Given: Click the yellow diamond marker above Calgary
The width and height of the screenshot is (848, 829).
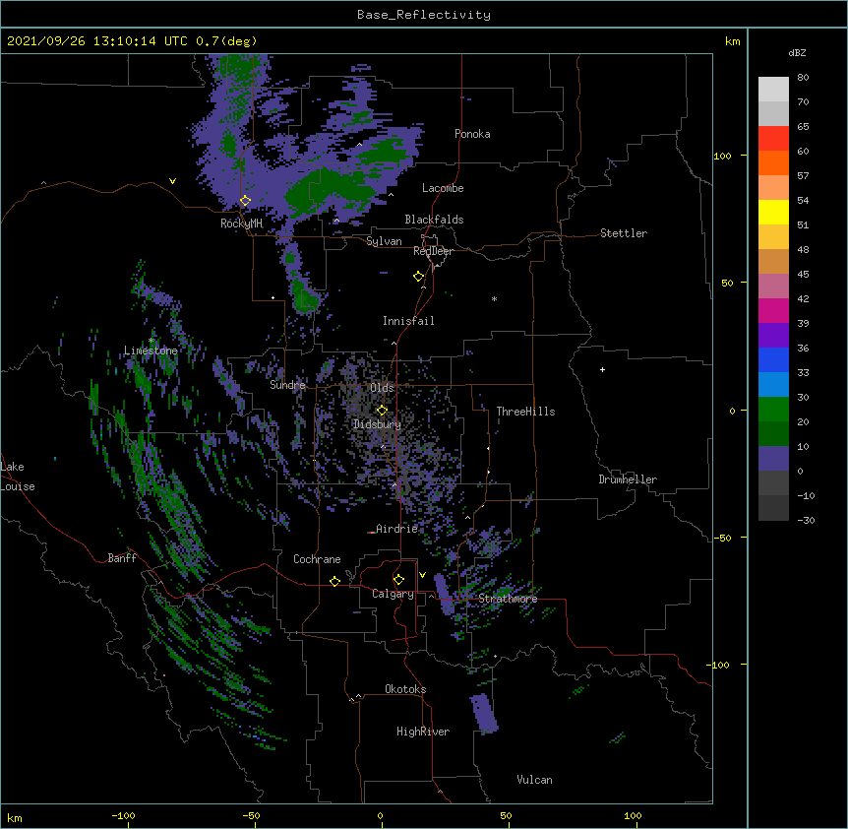Looking at the screenshot, I should (398, 580).
